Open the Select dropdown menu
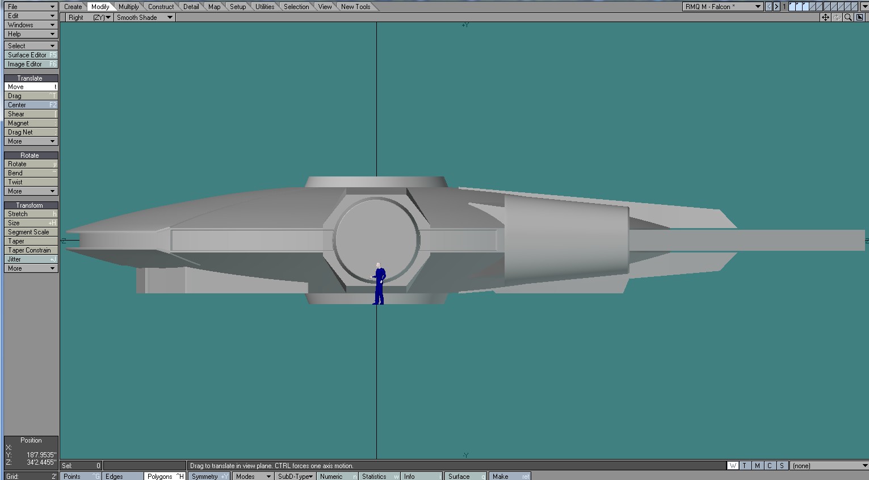Screen dimensions: 869x480 tap(31, 46)
